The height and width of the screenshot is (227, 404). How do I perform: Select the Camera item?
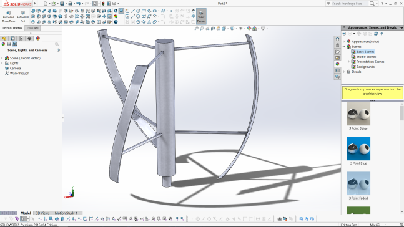(15, 68)
